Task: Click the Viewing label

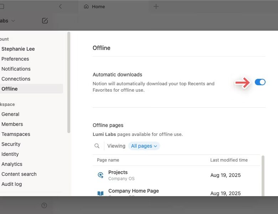Action: coord(116,146)
